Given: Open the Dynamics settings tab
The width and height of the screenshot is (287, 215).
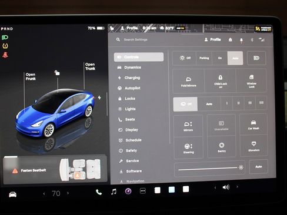Looking at the screenshot, I should point(129,68).
